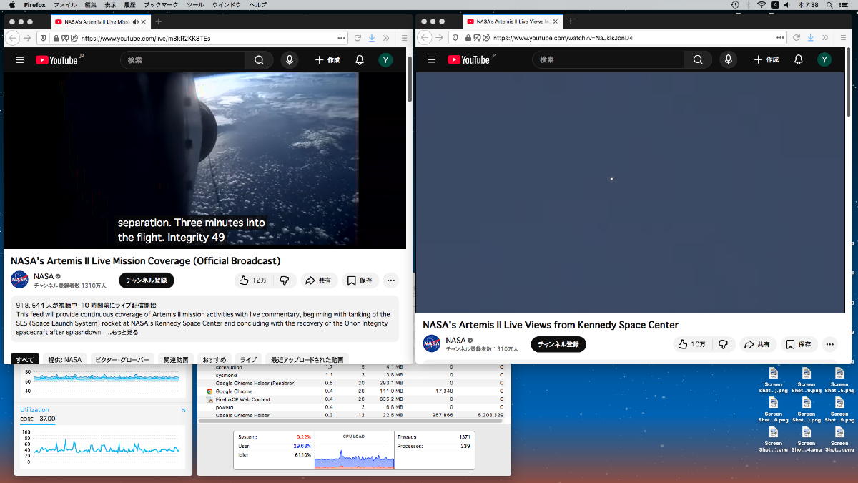Viewport: 858px width, 483px height.
Task: Open Time Machine icon in menu bar
Action: pos(736,5)
